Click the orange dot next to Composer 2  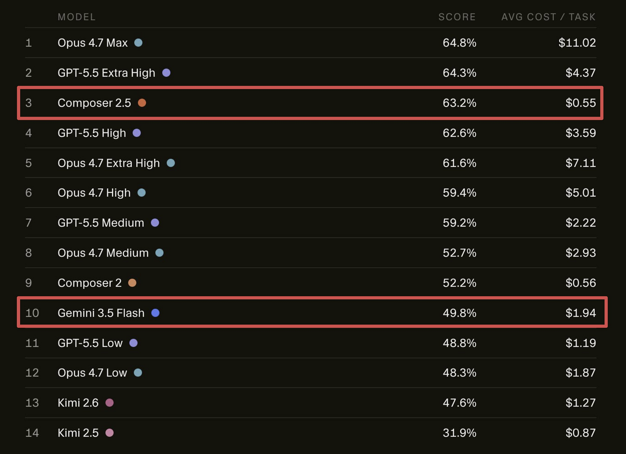coord(132,283)
